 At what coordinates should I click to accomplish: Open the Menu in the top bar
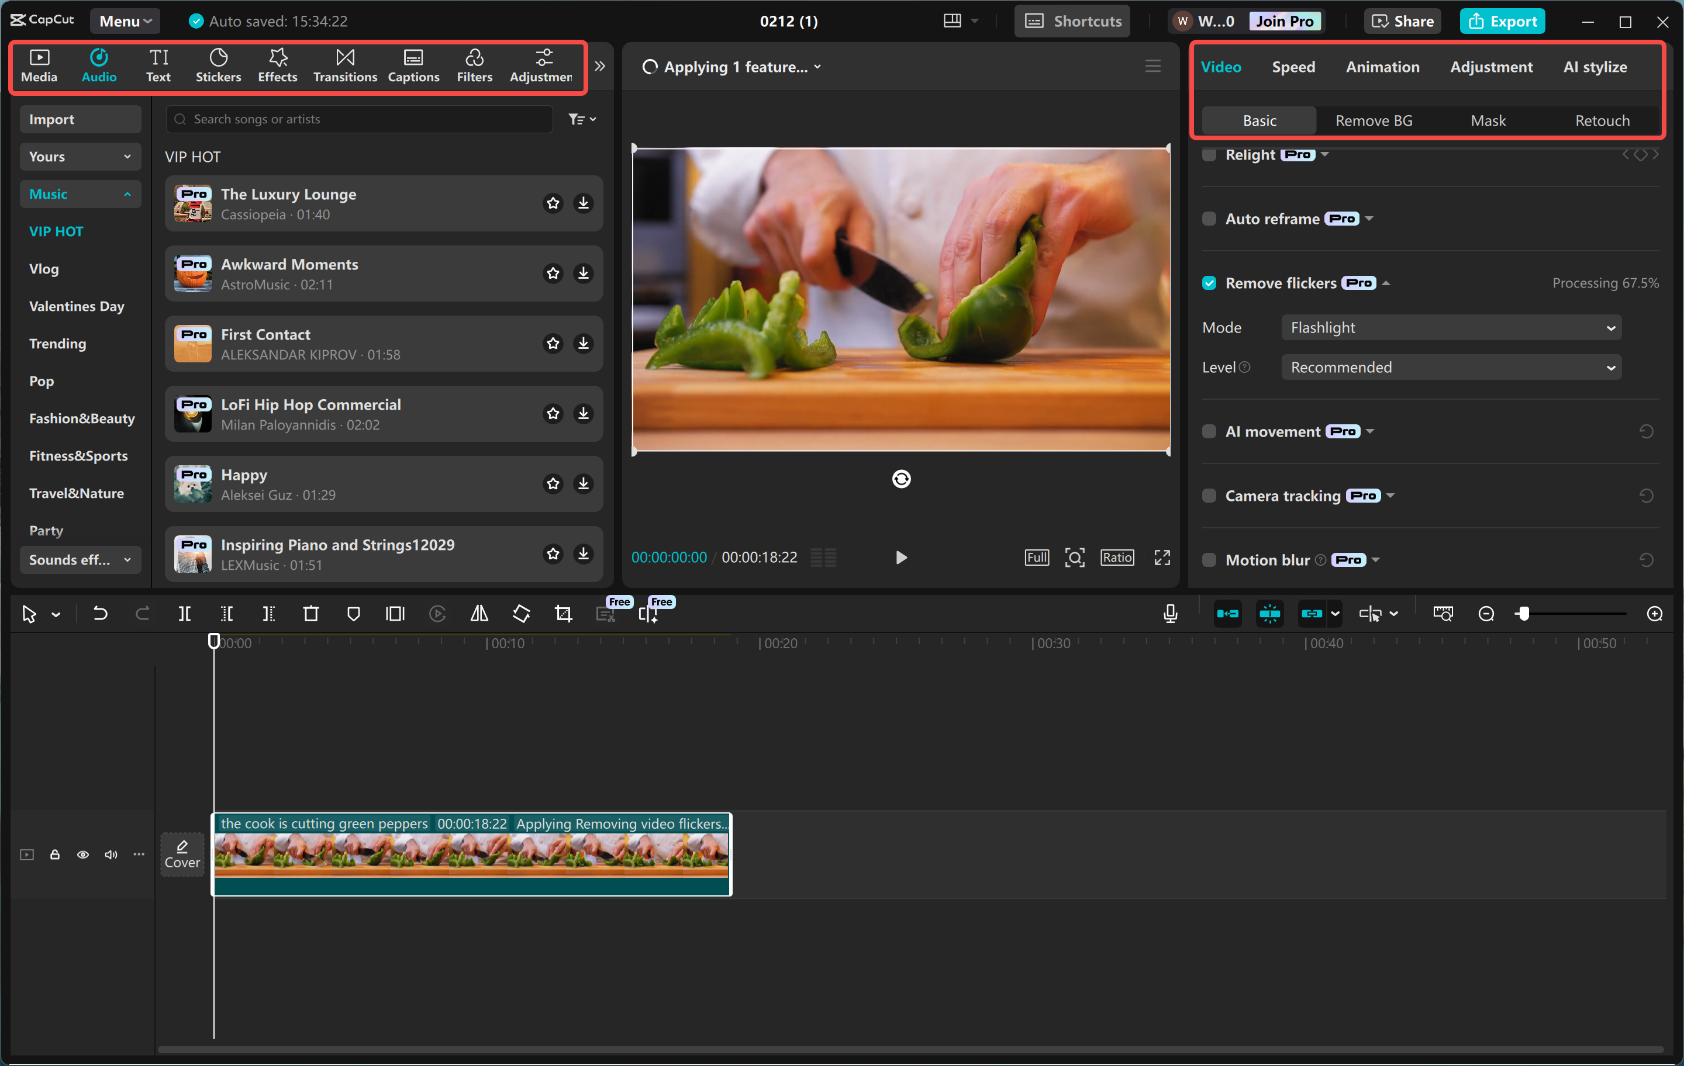(125, 20)
